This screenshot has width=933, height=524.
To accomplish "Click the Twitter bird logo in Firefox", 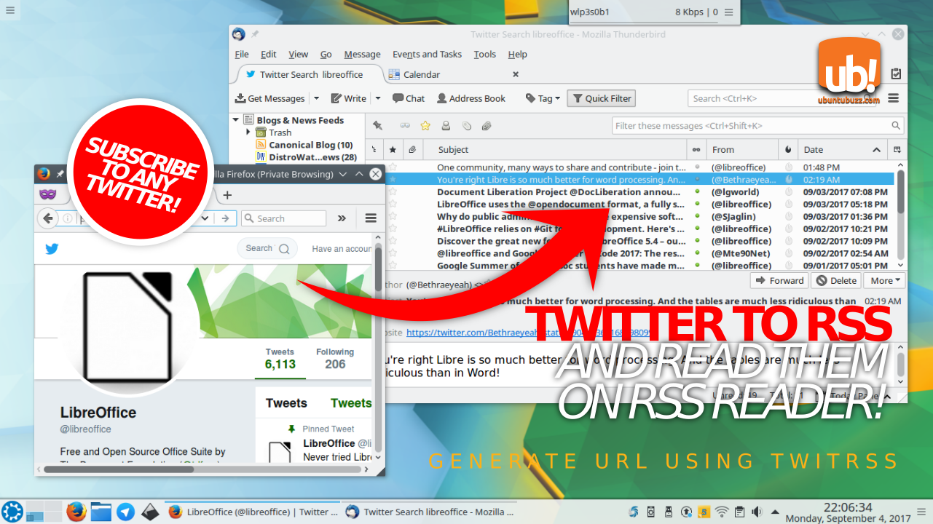I will (x=51, y=248).
